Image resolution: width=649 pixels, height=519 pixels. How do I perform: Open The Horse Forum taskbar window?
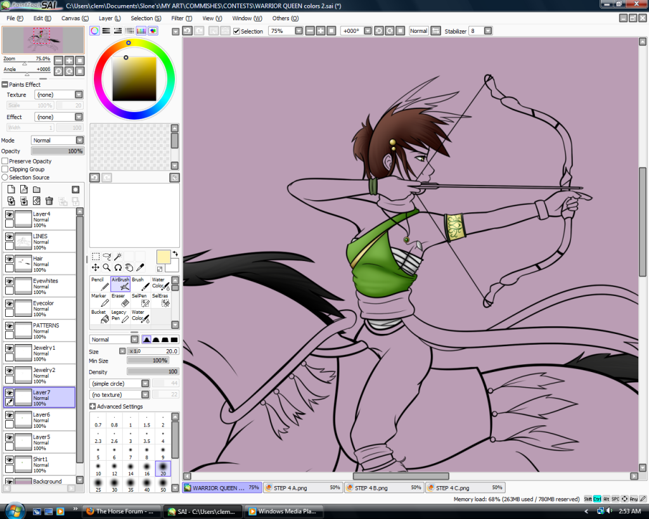pyautogui.click(x=121, y=511)
